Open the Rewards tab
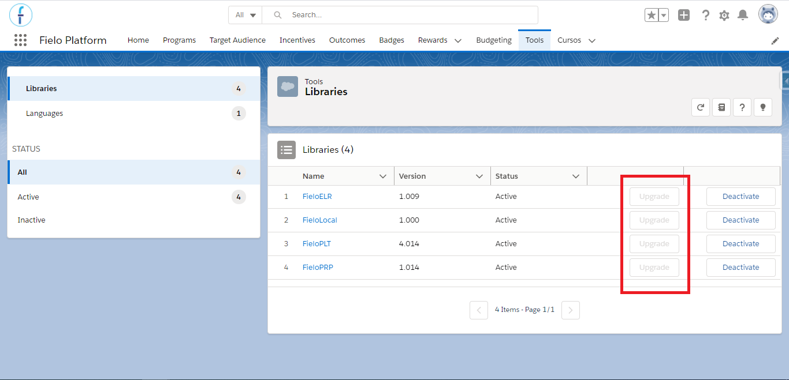789x380 pixels. pos(433,40)
